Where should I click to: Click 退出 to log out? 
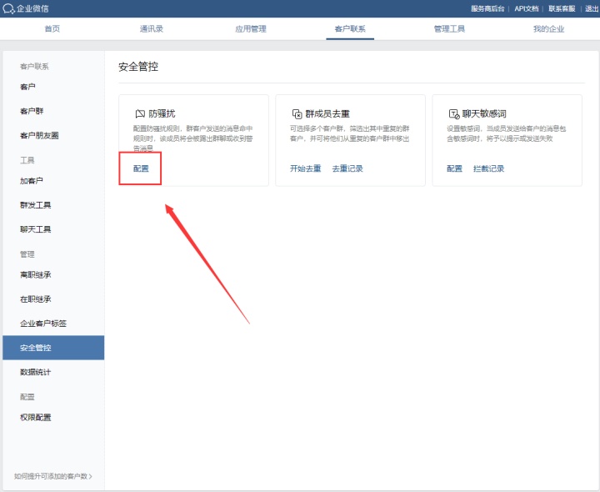coord(592,8)
